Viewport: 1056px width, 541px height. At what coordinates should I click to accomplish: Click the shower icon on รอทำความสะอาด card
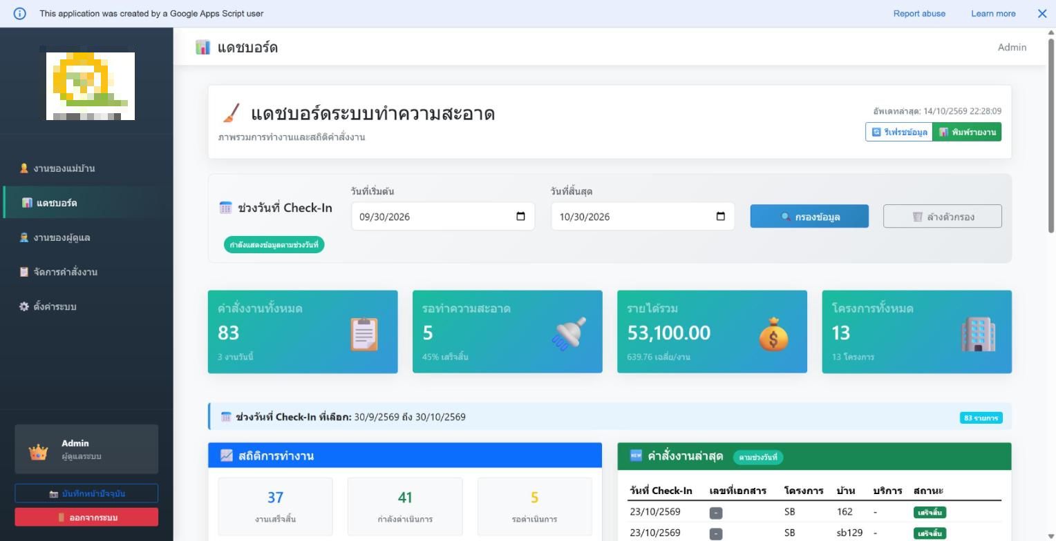569,334
